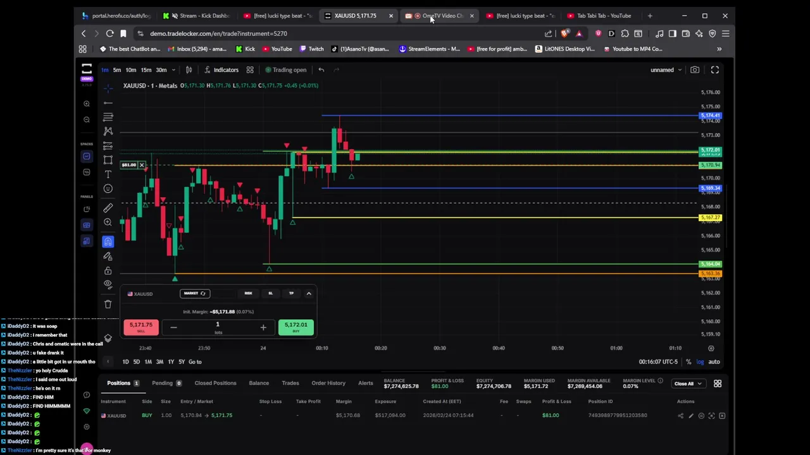810x455 pixels.
Task: Remove drawings with the trash icon
Action: (108, 304)
